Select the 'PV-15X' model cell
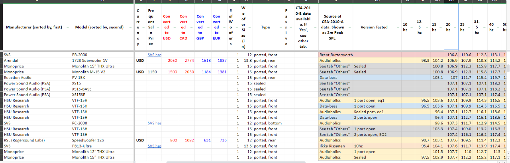This screenshot has height=163, width=510. 103,77
